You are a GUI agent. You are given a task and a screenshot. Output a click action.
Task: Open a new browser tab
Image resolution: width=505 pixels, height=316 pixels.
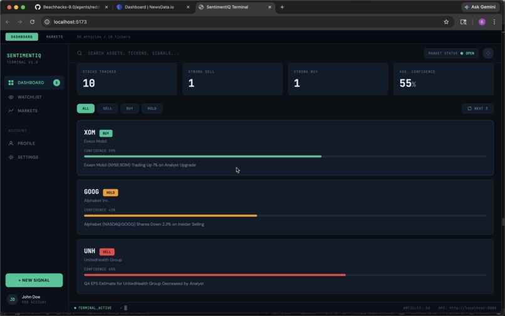pyautogui.click(x=282, y=7)
